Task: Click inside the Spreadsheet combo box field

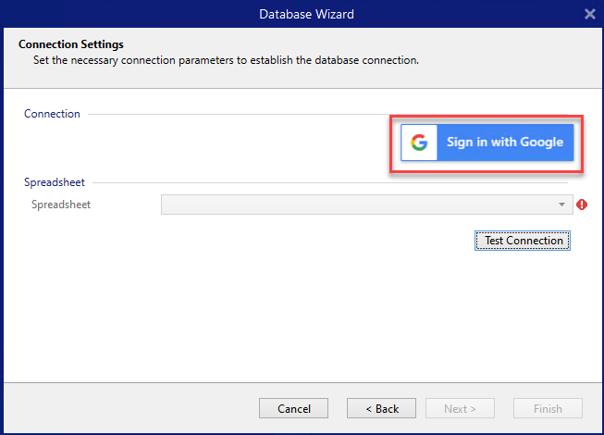Action: [359, 205]
